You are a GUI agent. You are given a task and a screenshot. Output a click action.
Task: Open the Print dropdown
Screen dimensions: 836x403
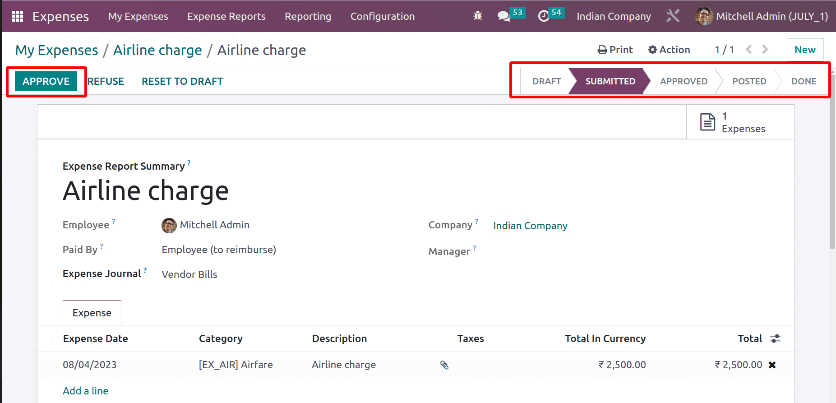point(615,50)
